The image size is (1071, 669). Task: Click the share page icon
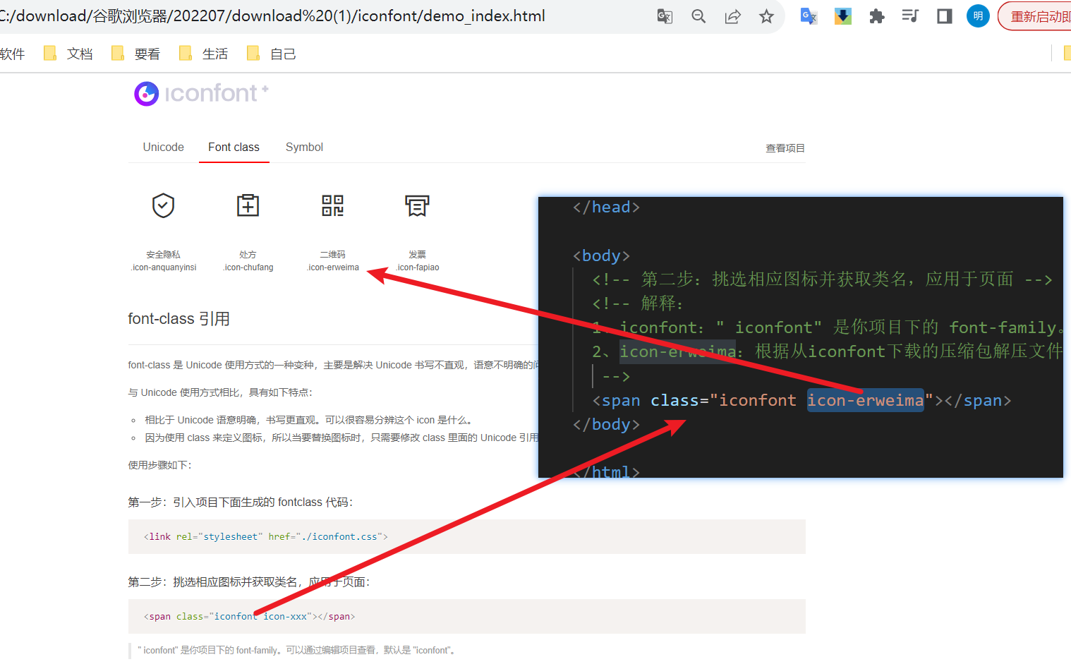[732, 16]
